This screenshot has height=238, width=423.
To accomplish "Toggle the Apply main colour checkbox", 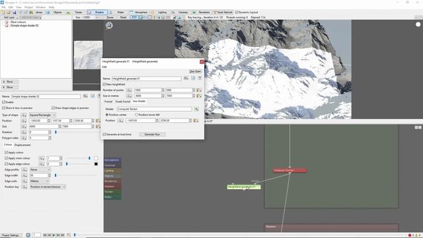I will [6, 158].
